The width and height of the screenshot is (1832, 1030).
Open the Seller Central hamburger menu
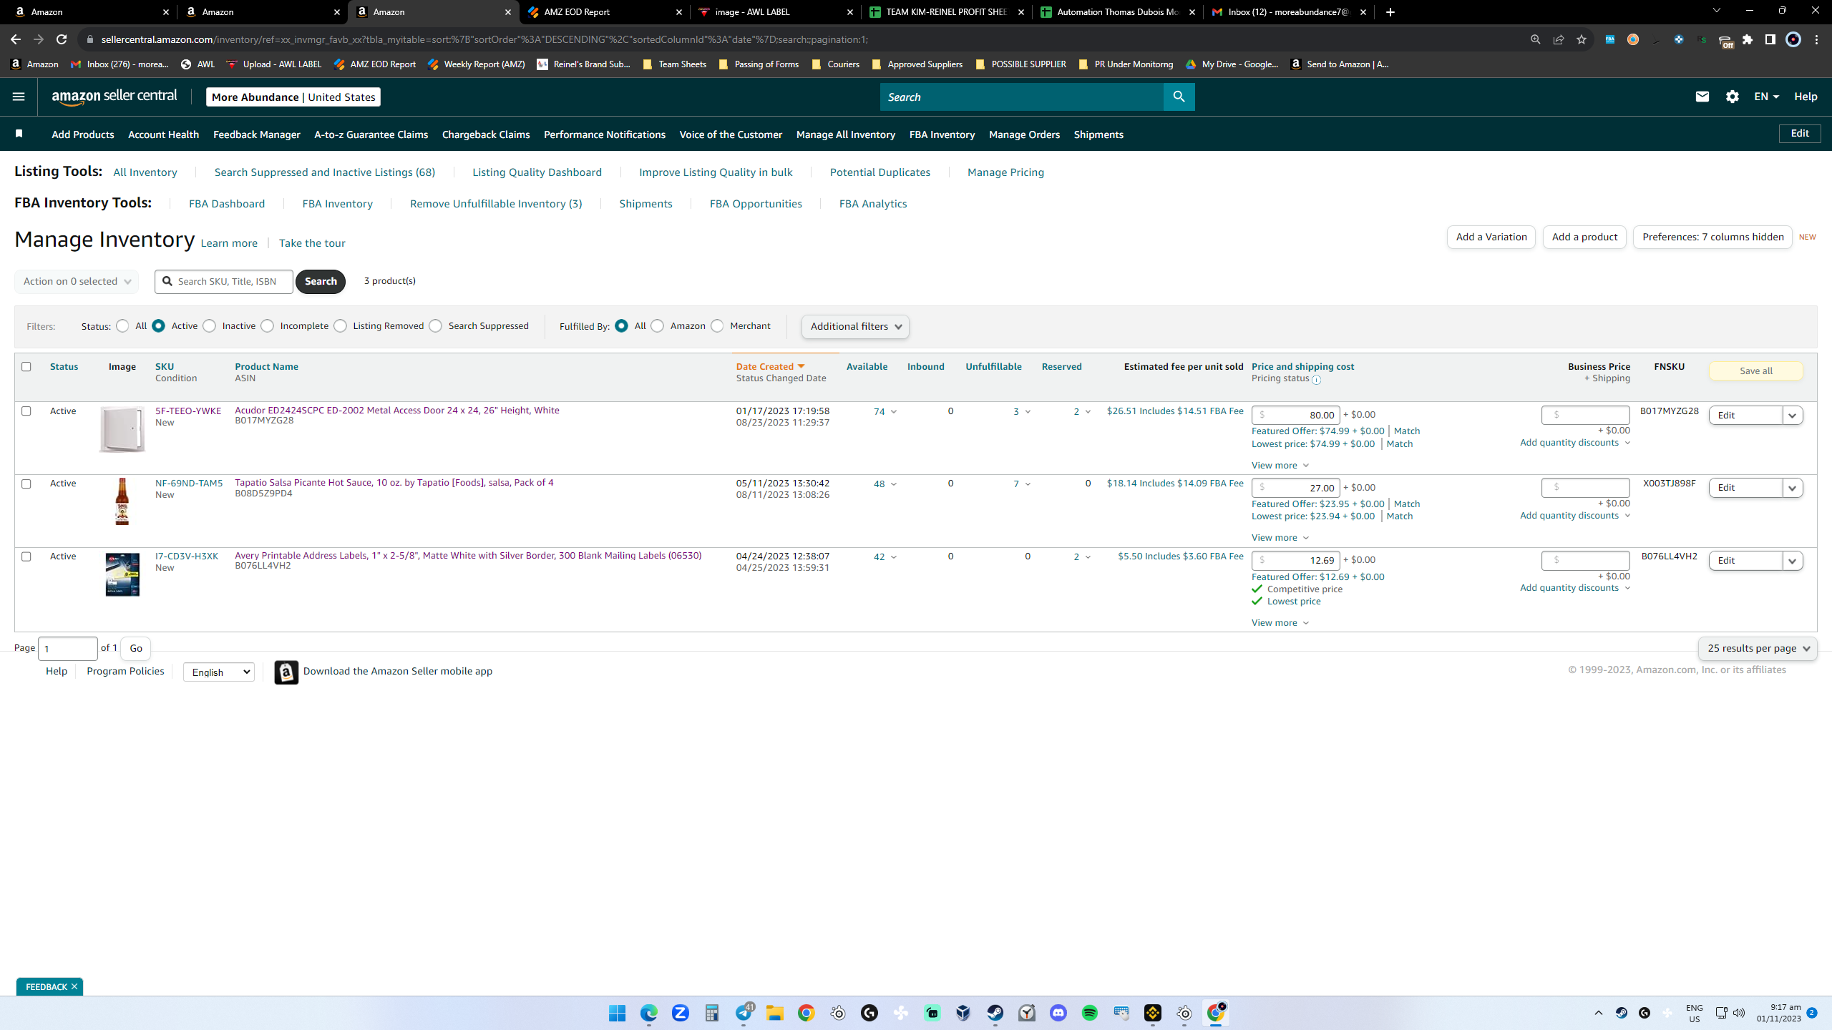[x=19, y=97]
